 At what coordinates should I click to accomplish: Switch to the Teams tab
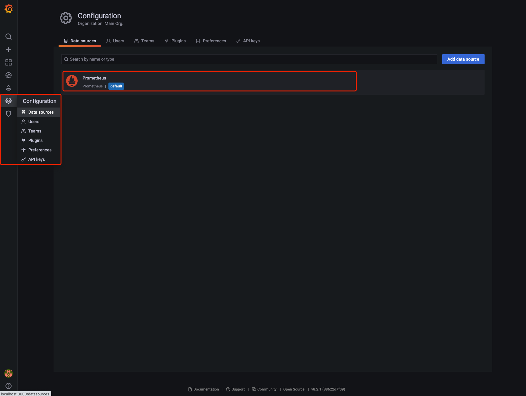[x=144, y=41]
